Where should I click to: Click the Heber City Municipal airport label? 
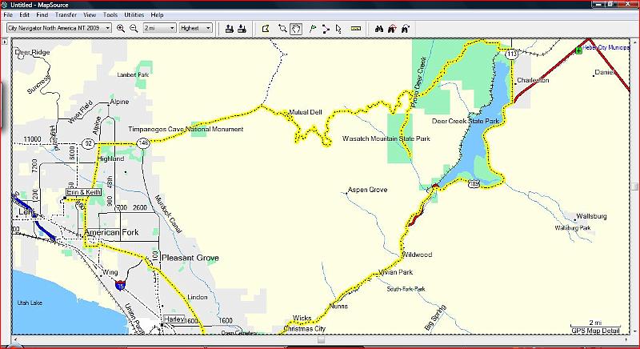[606, 48]
